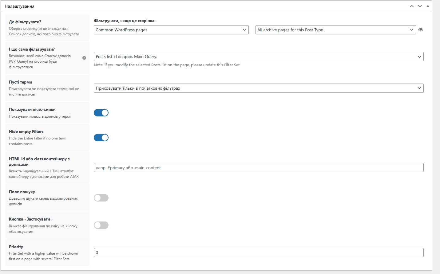Image resolution: width=440 pixels, height=274 pixels.
Task: Click the HTML id або class container field
Action: click(258, 168)
